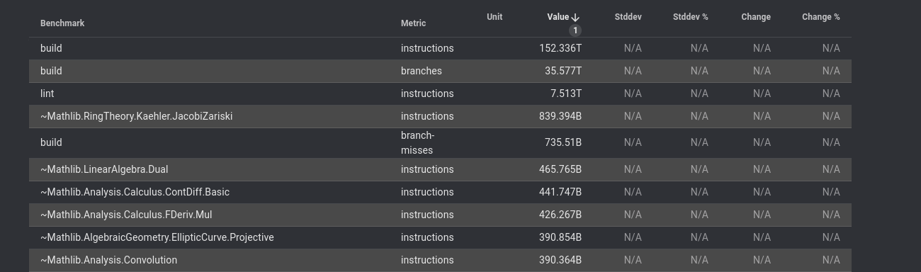
Task: Click the value 390.364B
Action: [x=560, y=260]
